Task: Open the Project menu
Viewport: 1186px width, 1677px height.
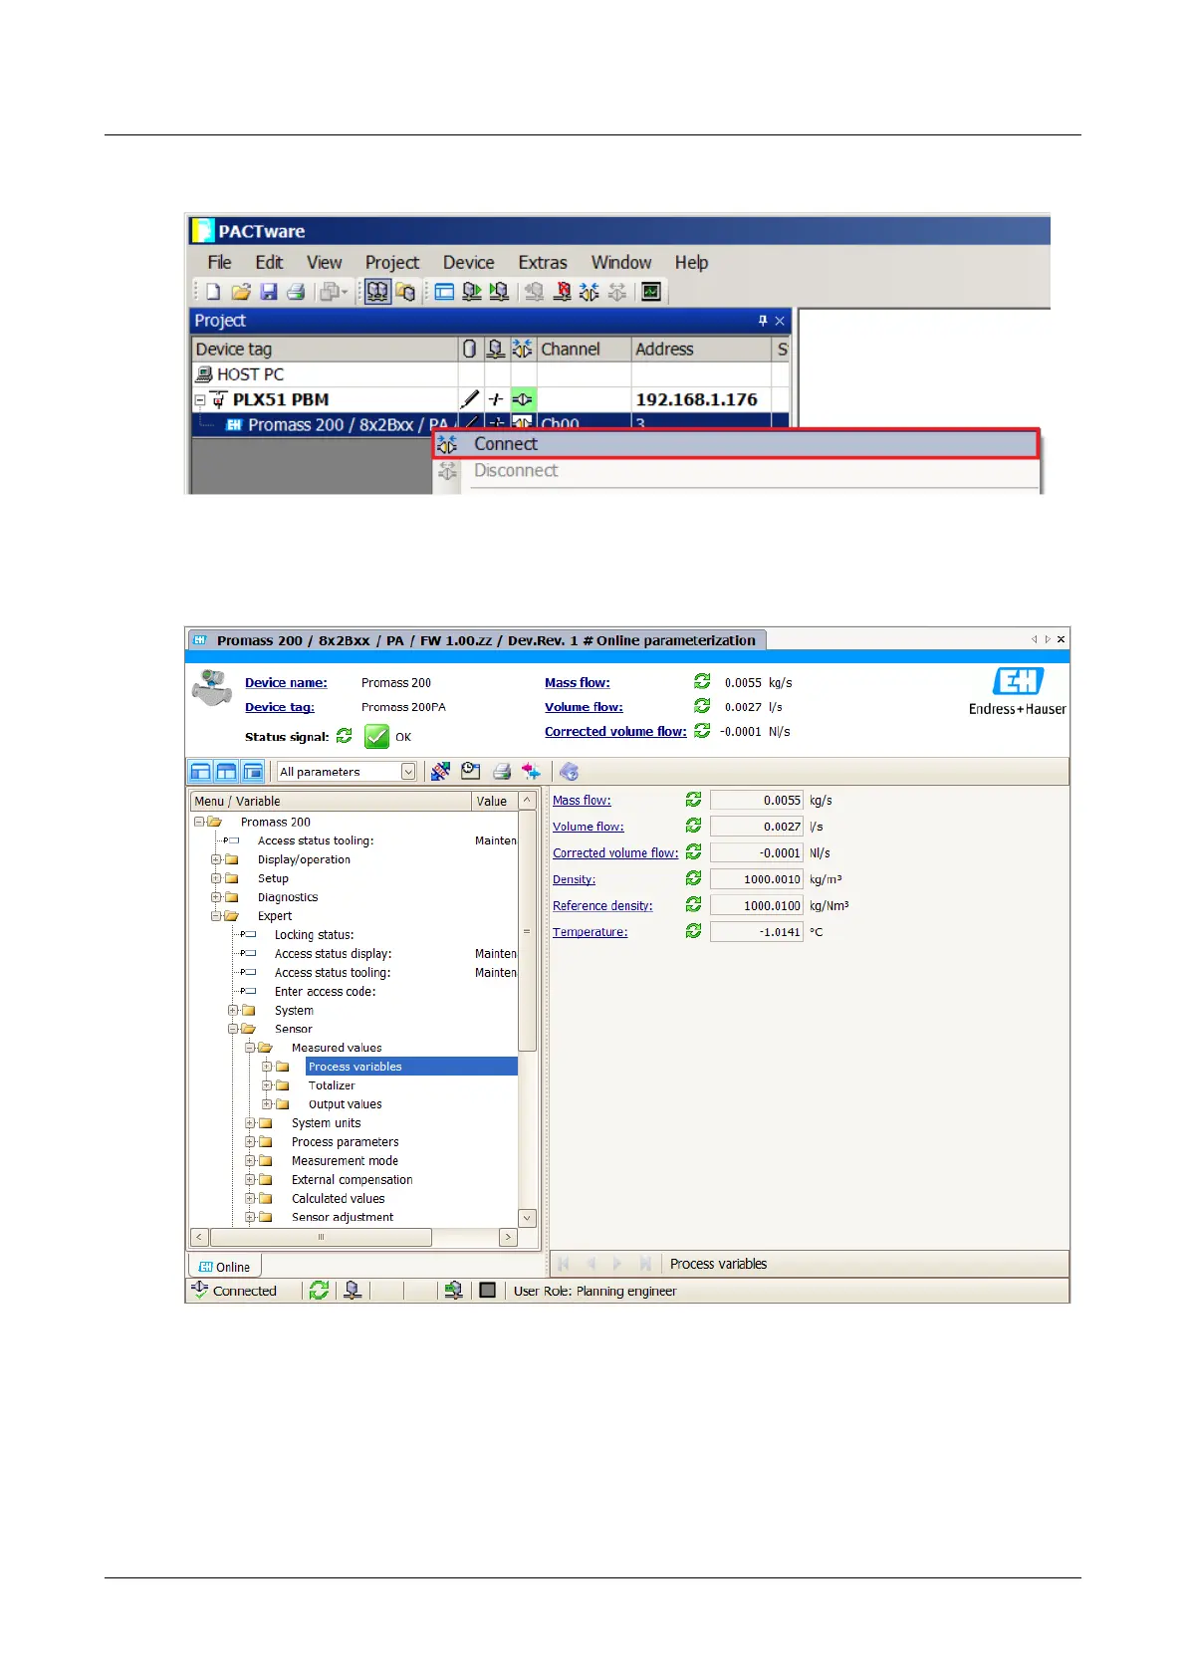Action: point(392,263)
